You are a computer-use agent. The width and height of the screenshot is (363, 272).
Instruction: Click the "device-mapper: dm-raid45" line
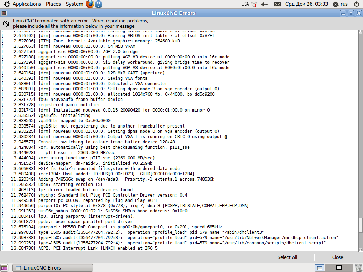(x=77, y=163)
